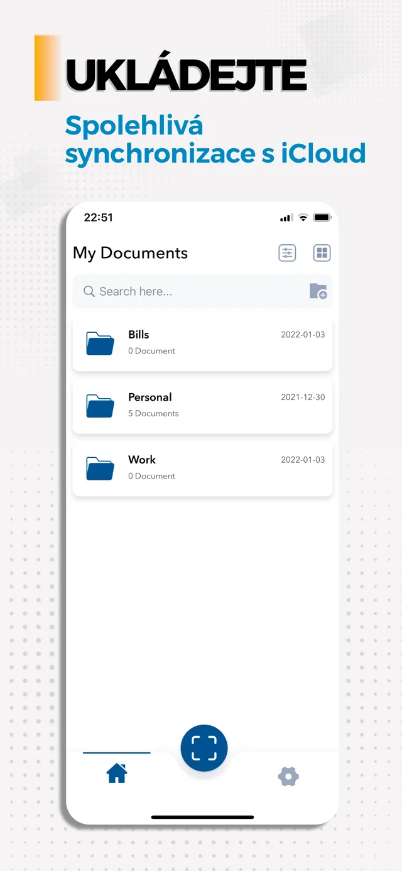Select the Work folder name
The width and height of the screenshot is (402, 871).
(142, 460)
